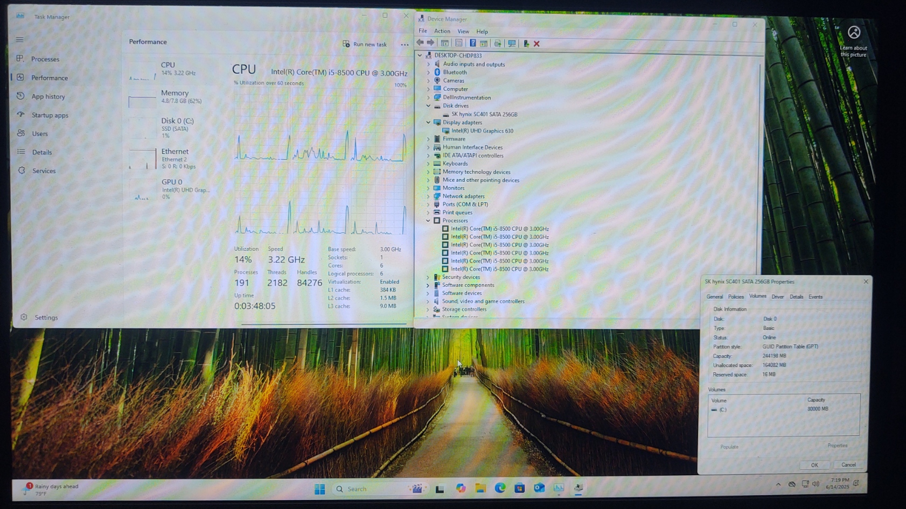906x509 pixels.
Task: Collapse the Processors tree node
Action: [x=428, y=221]
